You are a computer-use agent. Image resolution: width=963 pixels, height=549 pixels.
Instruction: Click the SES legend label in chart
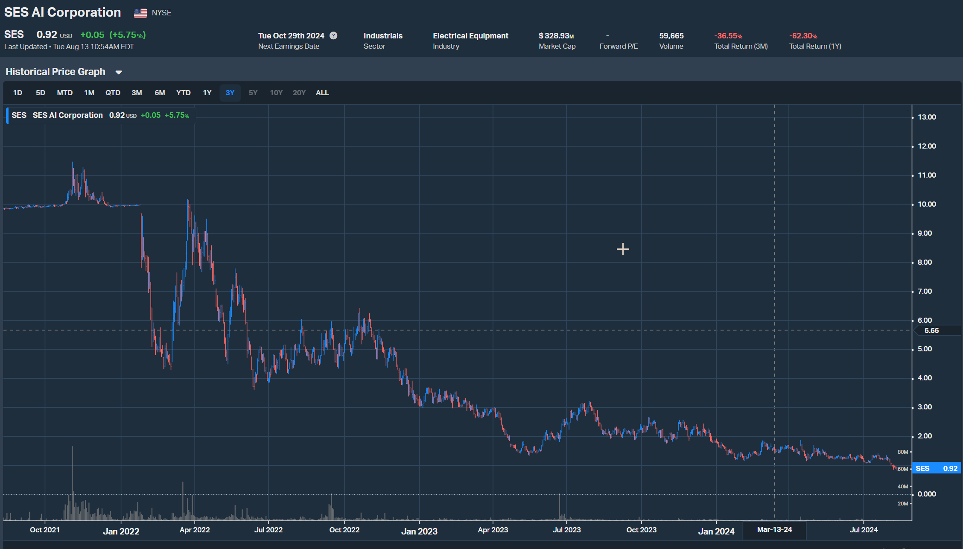[x=19, y=115]
